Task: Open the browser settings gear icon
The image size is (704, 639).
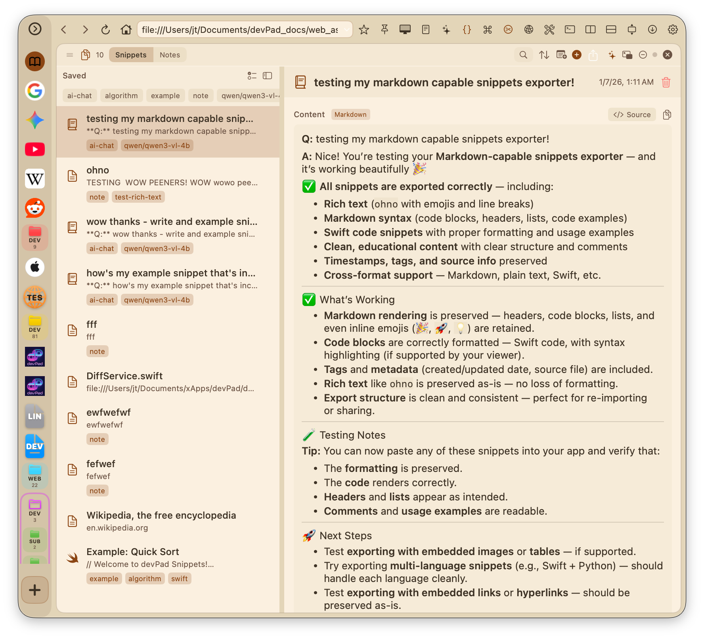Action: 673,29
